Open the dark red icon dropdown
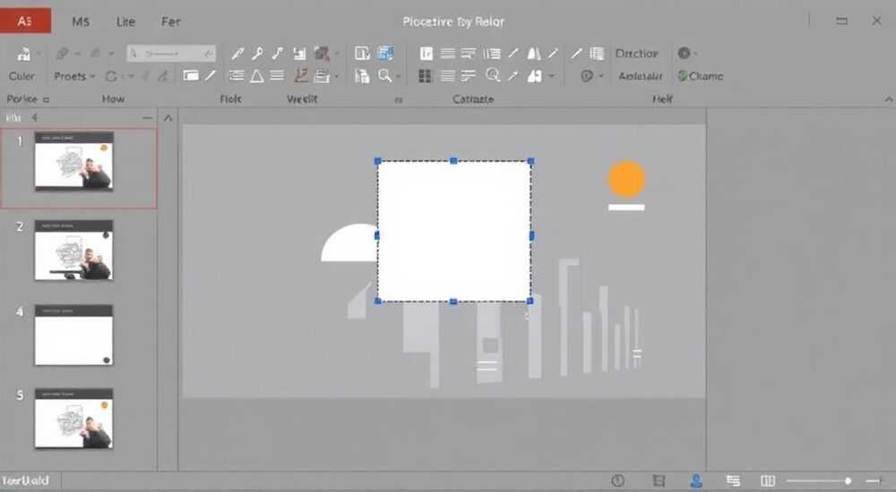896x492 pixels. coord(337,54)
